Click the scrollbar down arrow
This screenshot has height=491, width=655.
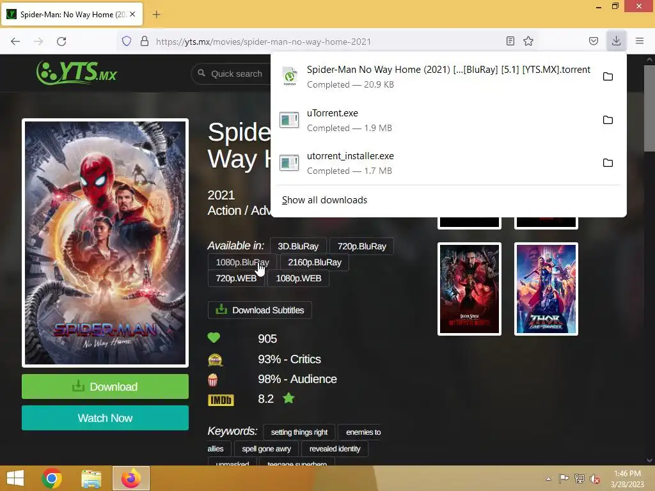[650, 460]
